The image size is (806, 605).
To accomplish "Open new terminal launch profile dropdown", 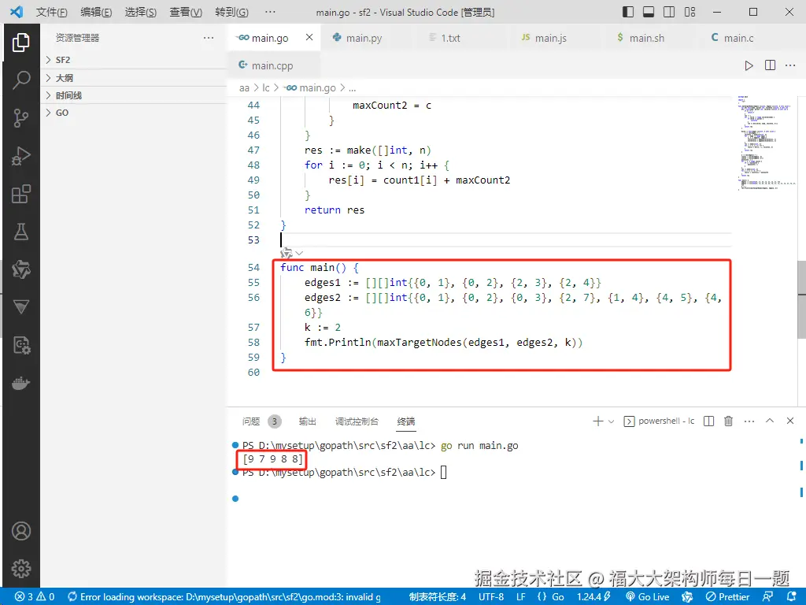I will (611, 421).
